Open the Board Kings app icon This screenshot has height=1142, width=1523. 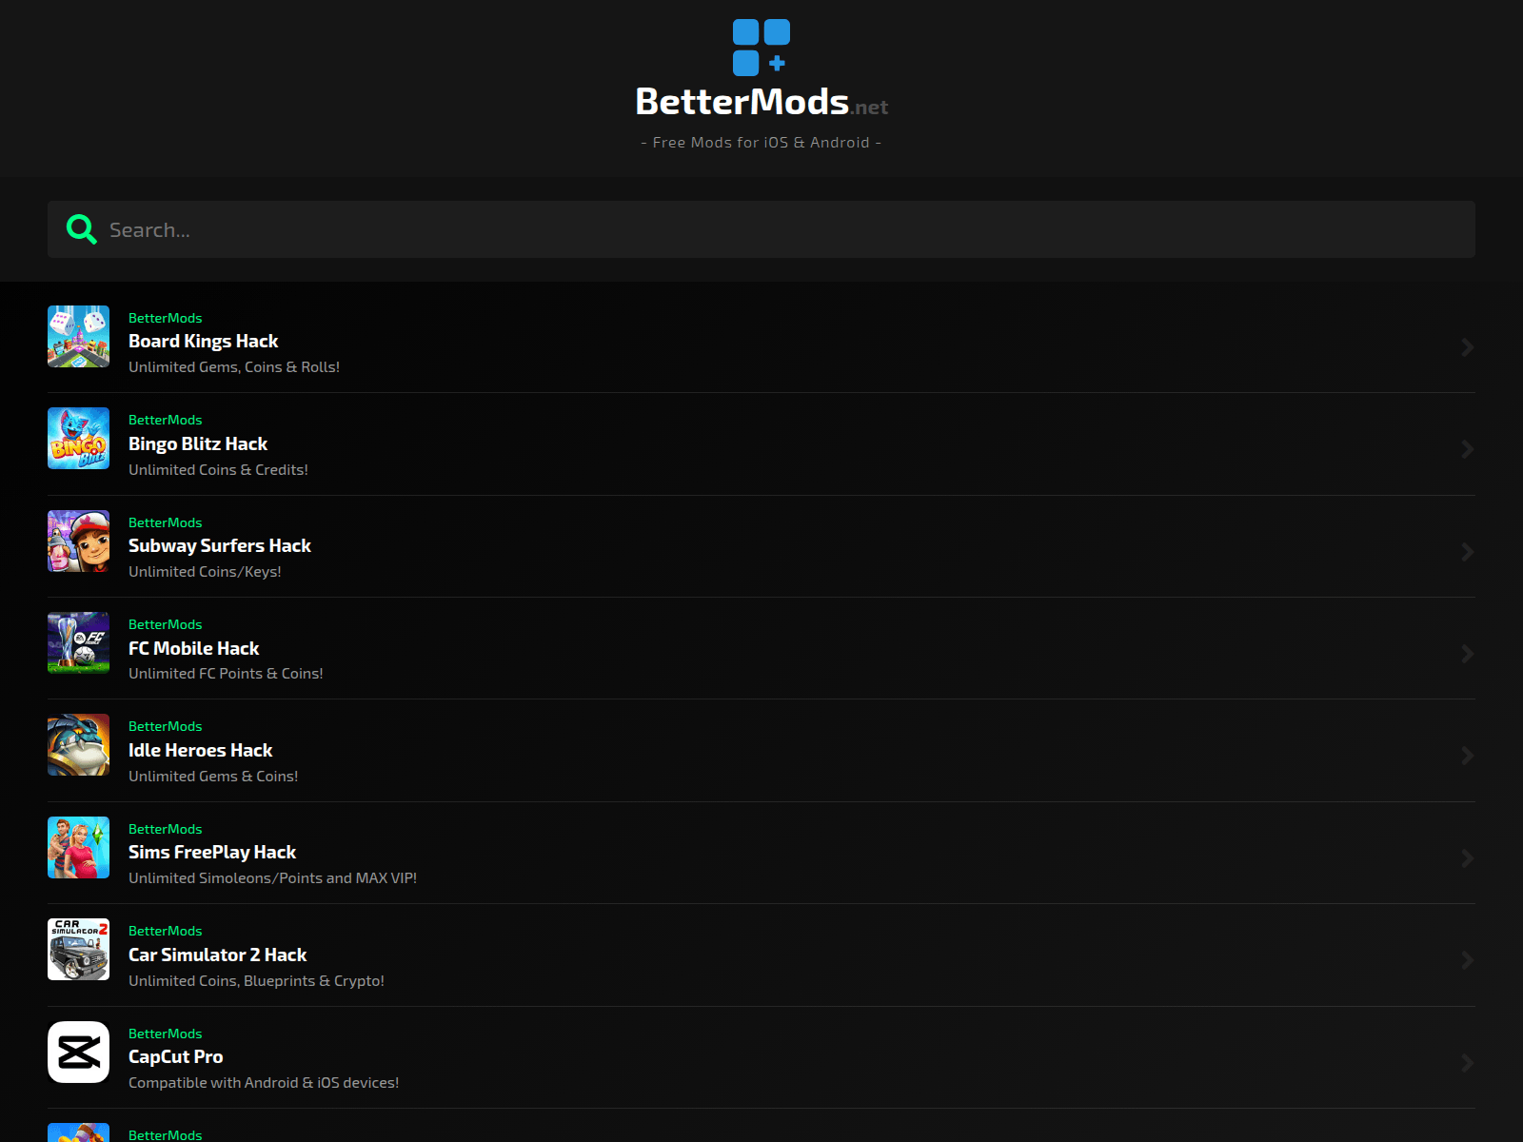tap(78, 336)
